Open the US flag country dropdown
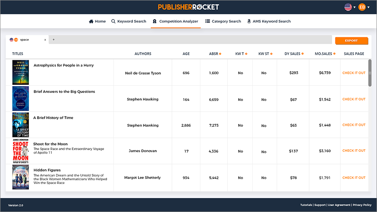 (350, 7)
